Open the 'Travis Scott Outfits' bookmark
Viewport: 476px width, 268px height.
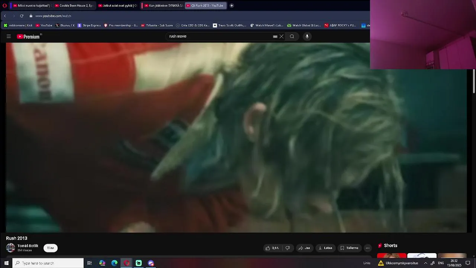pyautogui.click(x=230, y=26)
